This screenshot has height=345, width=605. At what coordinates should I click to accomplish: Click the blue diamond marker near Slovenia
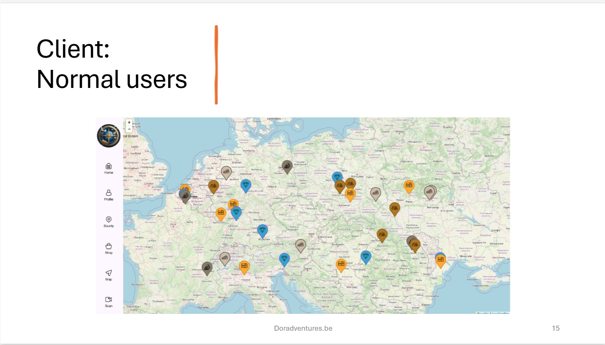(284, 260)
